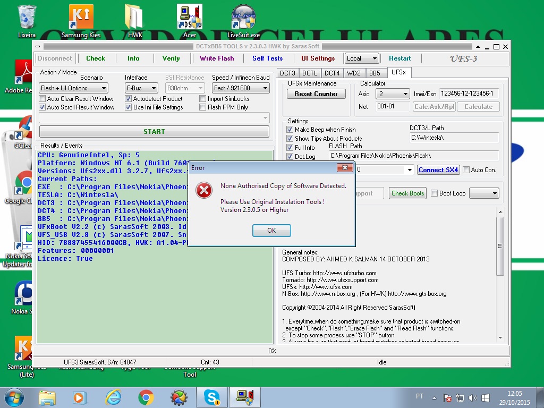The height and width of the screenshot is (408, 544).
Task: Open the Asic dropdown in Calculator
Action: click(393, 93)
